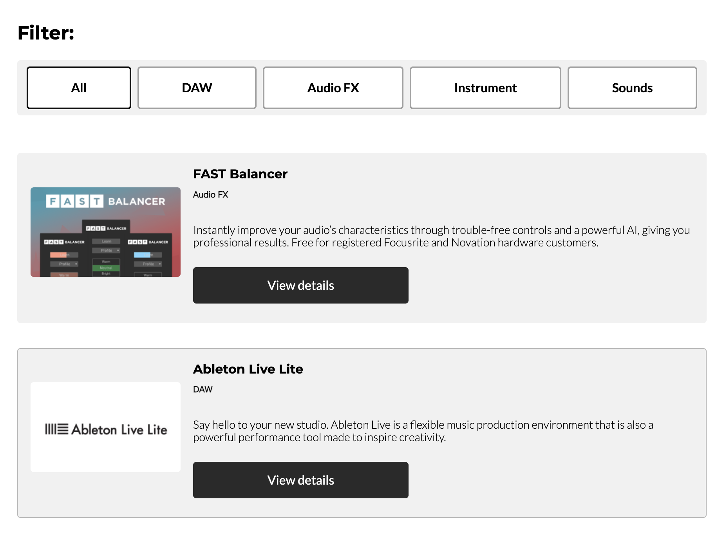Image resolution: width=727 pixels, height=539 pixels.
Task: Click the FAST Balancer heading
Action: point(240,174)
